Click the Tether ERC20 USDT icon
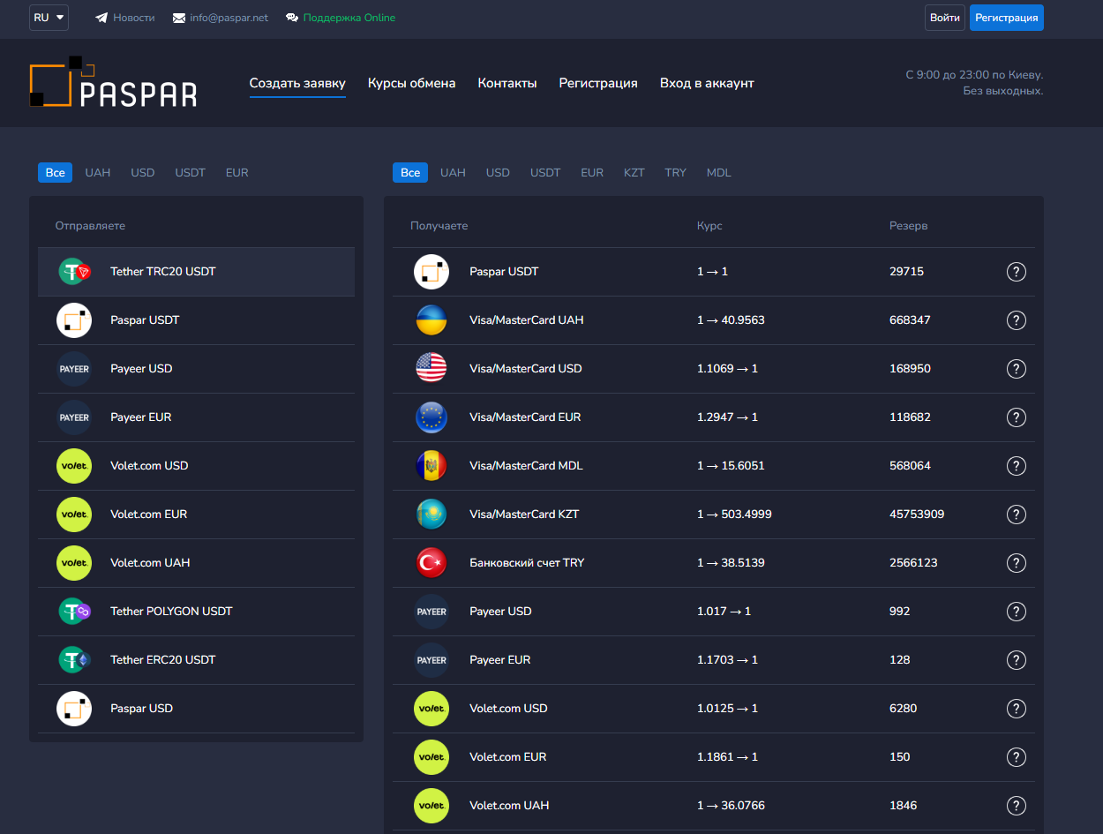1103x834 pixels. coord(75,660)
